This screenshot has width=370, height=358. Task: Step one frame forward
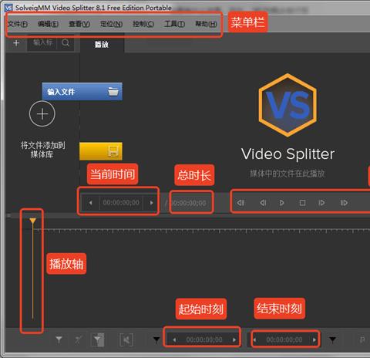pyautogui.click(x=321, y=203)
